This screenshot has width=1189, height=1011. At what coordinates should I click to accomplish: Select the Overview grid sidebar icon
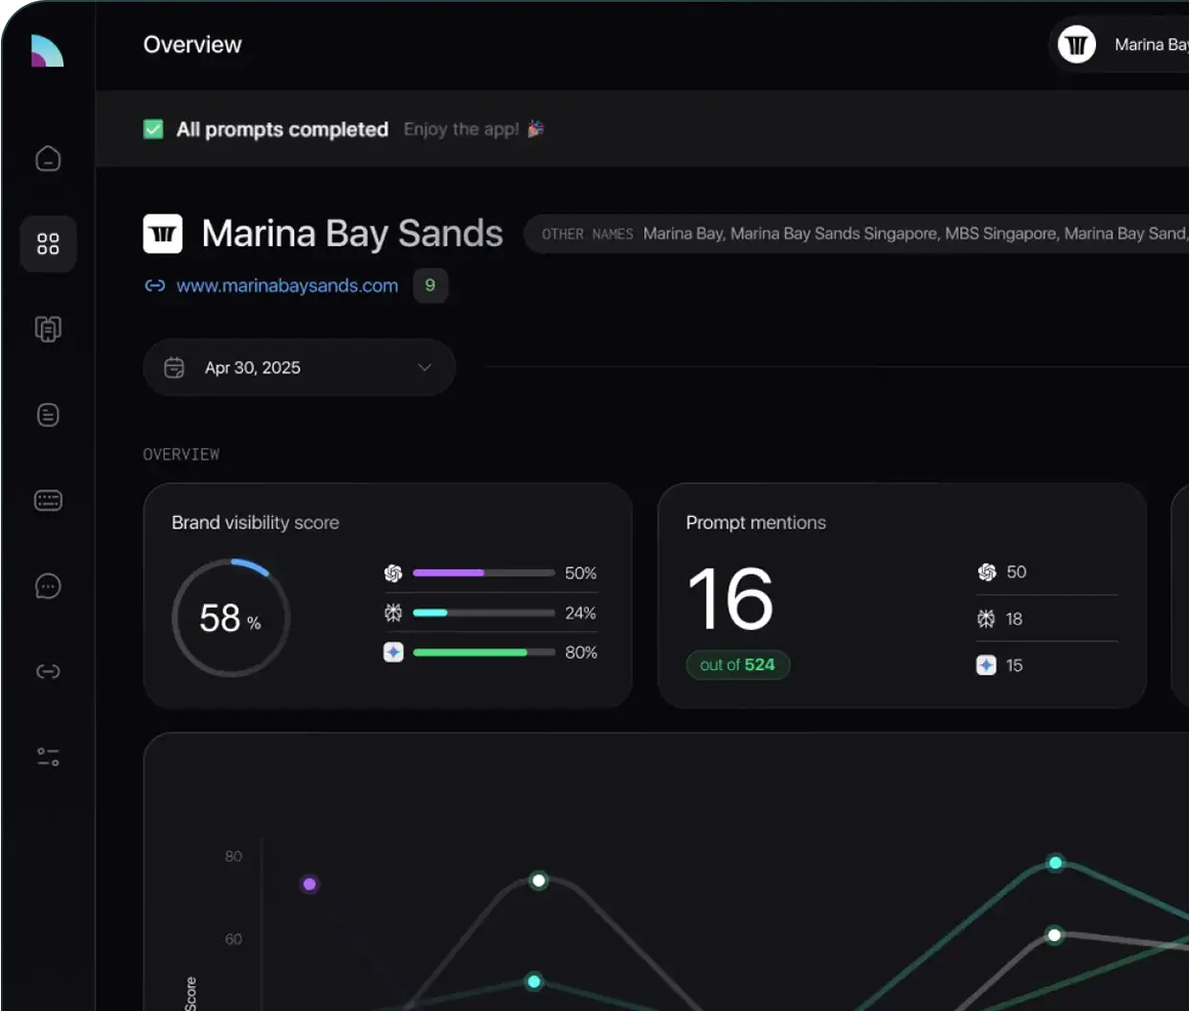(x=48, y=244)
